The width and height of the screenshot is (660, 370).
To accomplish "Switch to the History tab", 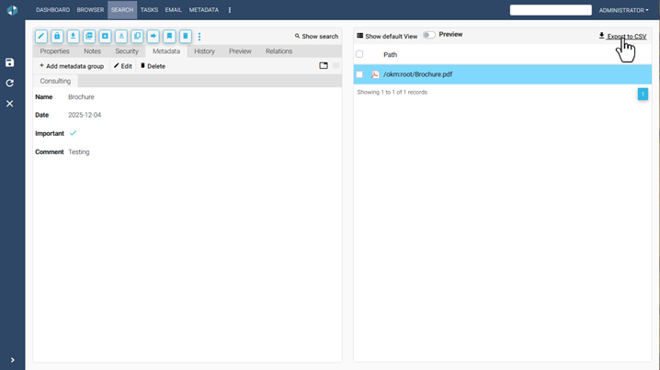I will (205, 51).
